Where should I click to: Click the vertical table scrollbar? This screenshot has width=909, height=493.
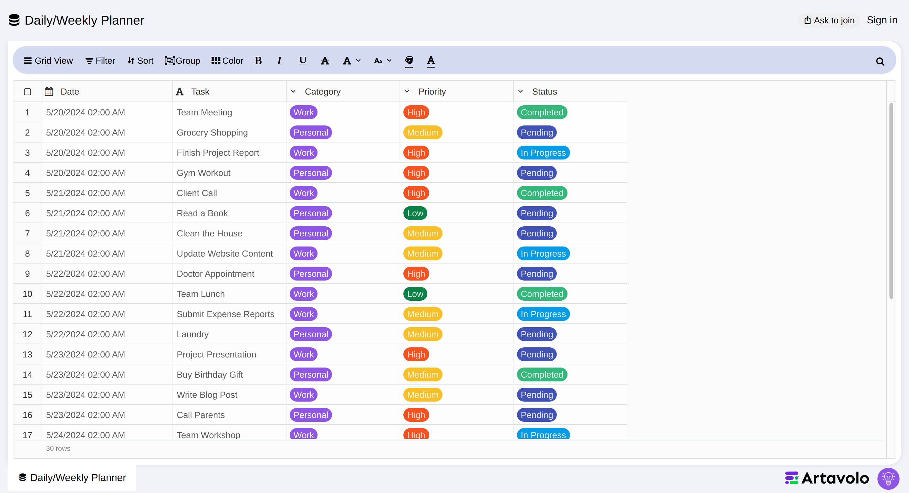click(x=891, y=201)
